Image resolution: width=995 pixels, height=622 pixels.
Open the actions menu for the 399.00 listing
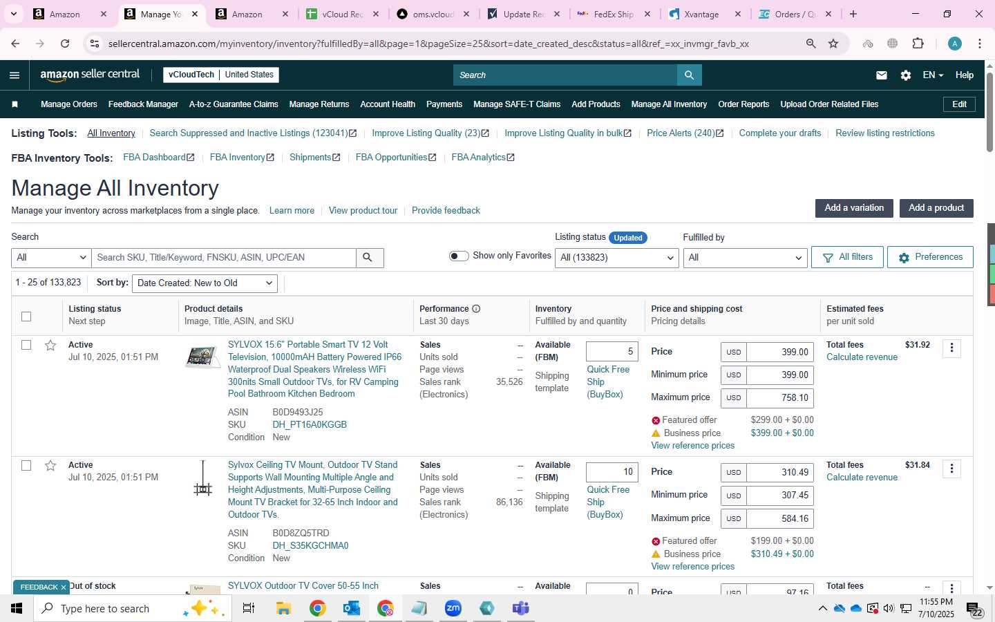tap(951, 348)
